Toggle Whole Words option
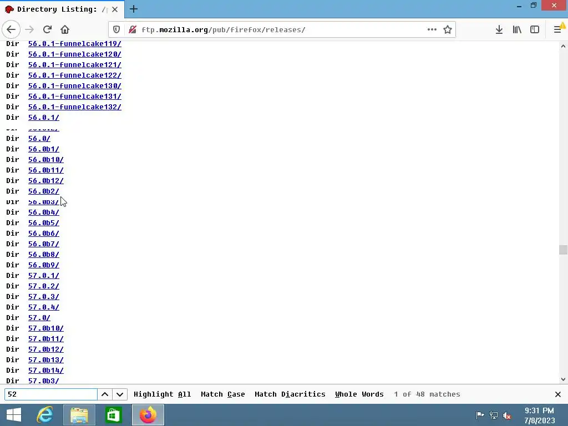 pos(359,394)
